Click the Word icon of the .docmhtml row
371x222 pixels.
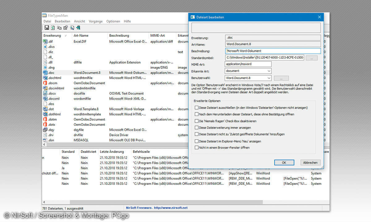coord(45,88)
